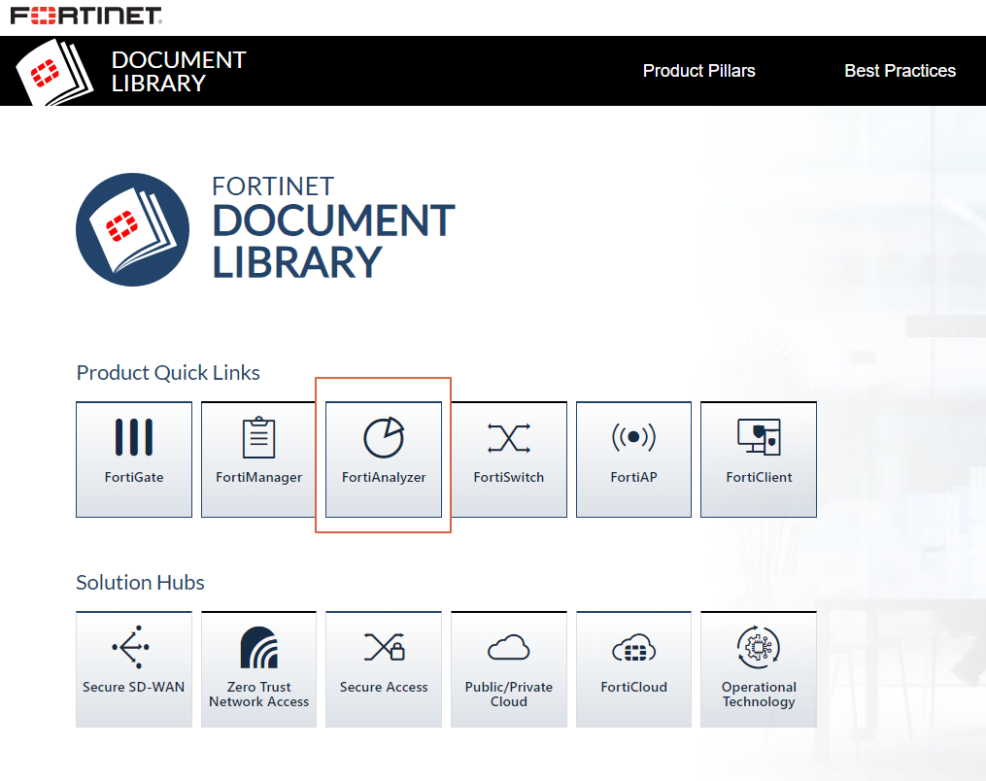This screenshot has width=986, height=781.
Task: Click the DOCUMENT LIBRARY header title
Action: (x=179, y=72)
